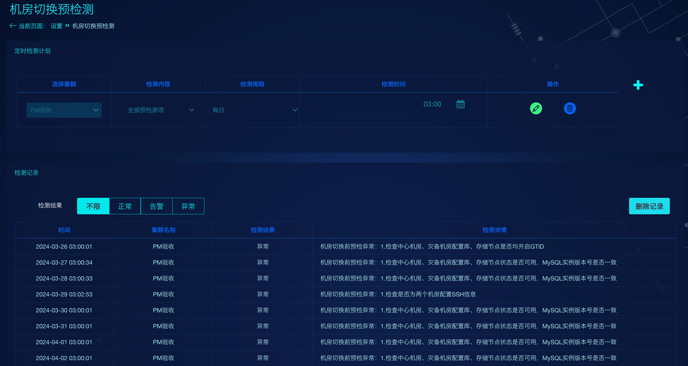Click the 时间 column header
688x366 pixels.
(x=64, y=230)
